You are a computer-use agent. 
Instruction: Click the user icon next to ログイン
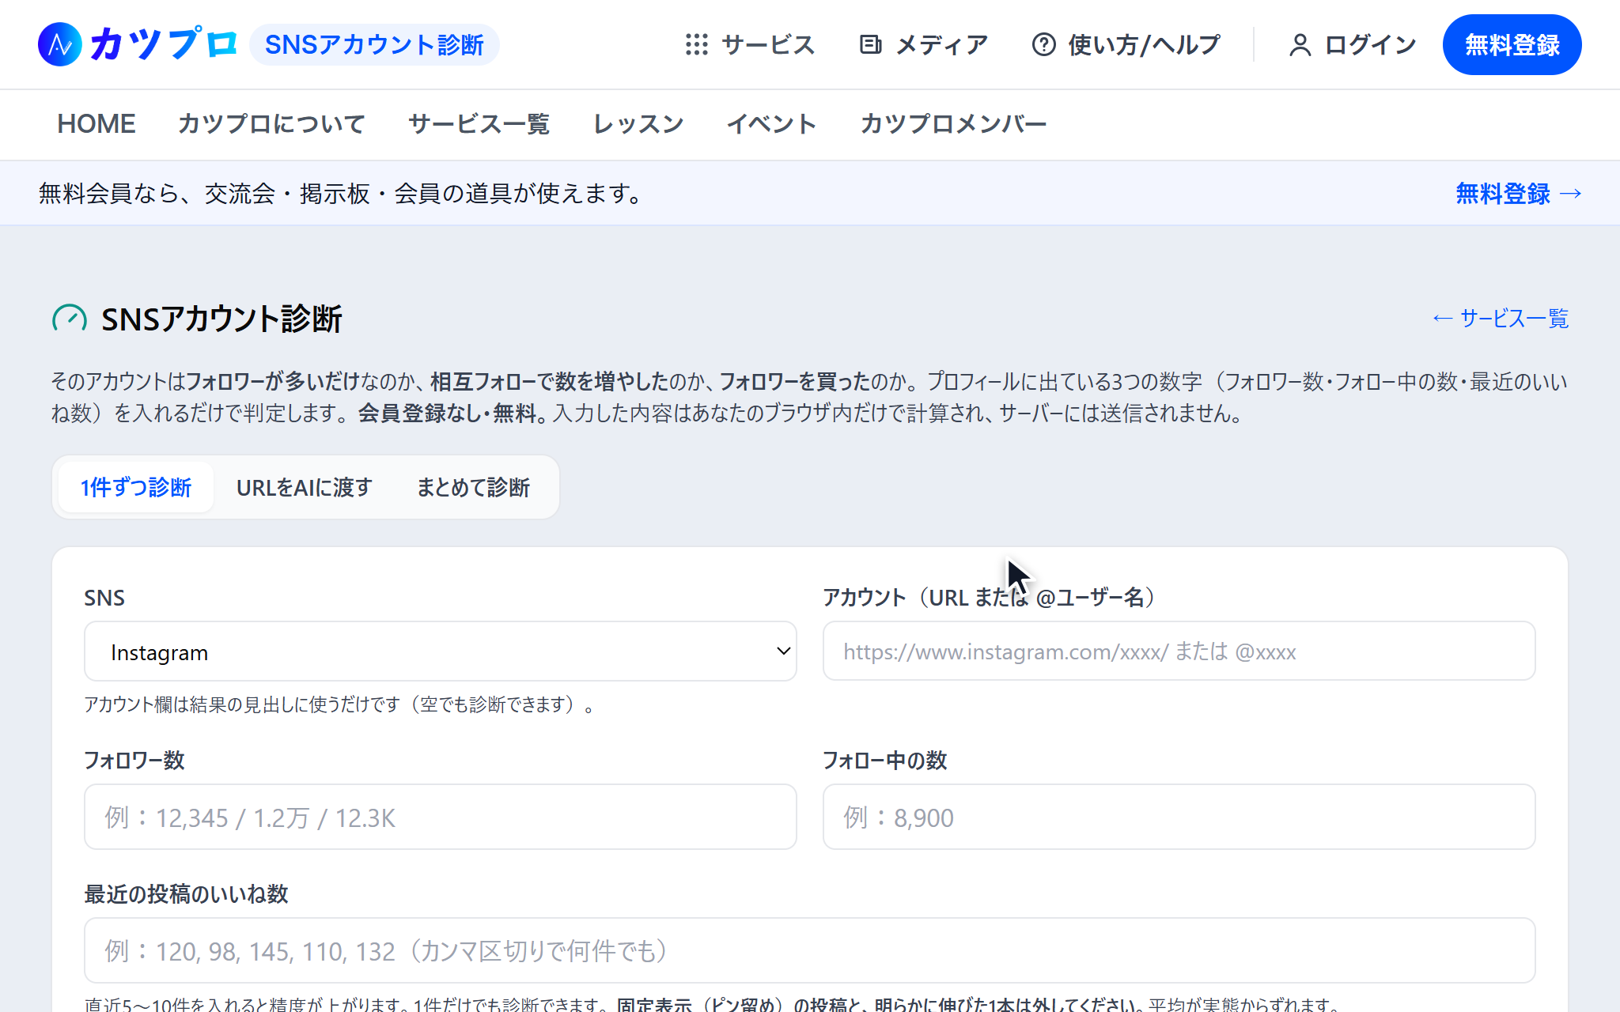pos(1300,45)
